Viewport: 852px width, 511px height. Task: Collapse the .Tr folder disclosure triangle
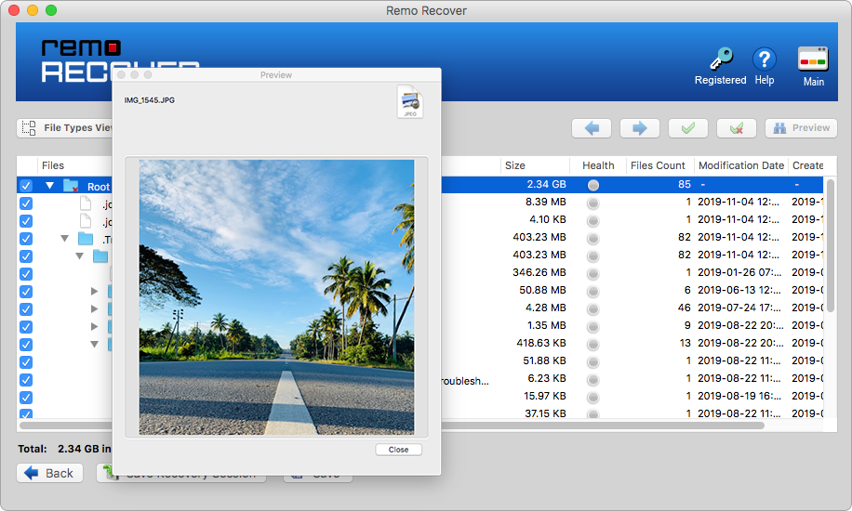[x=65, y=239]
